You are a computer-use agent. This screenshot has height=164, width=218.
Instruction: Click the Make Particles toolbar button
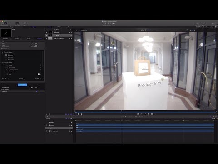point(198,24)
